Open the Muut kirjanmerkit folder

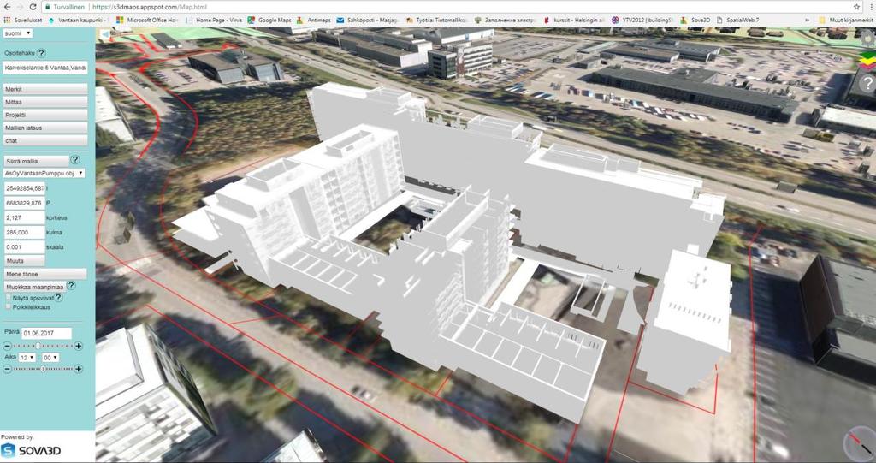click(x=846, y=21)
